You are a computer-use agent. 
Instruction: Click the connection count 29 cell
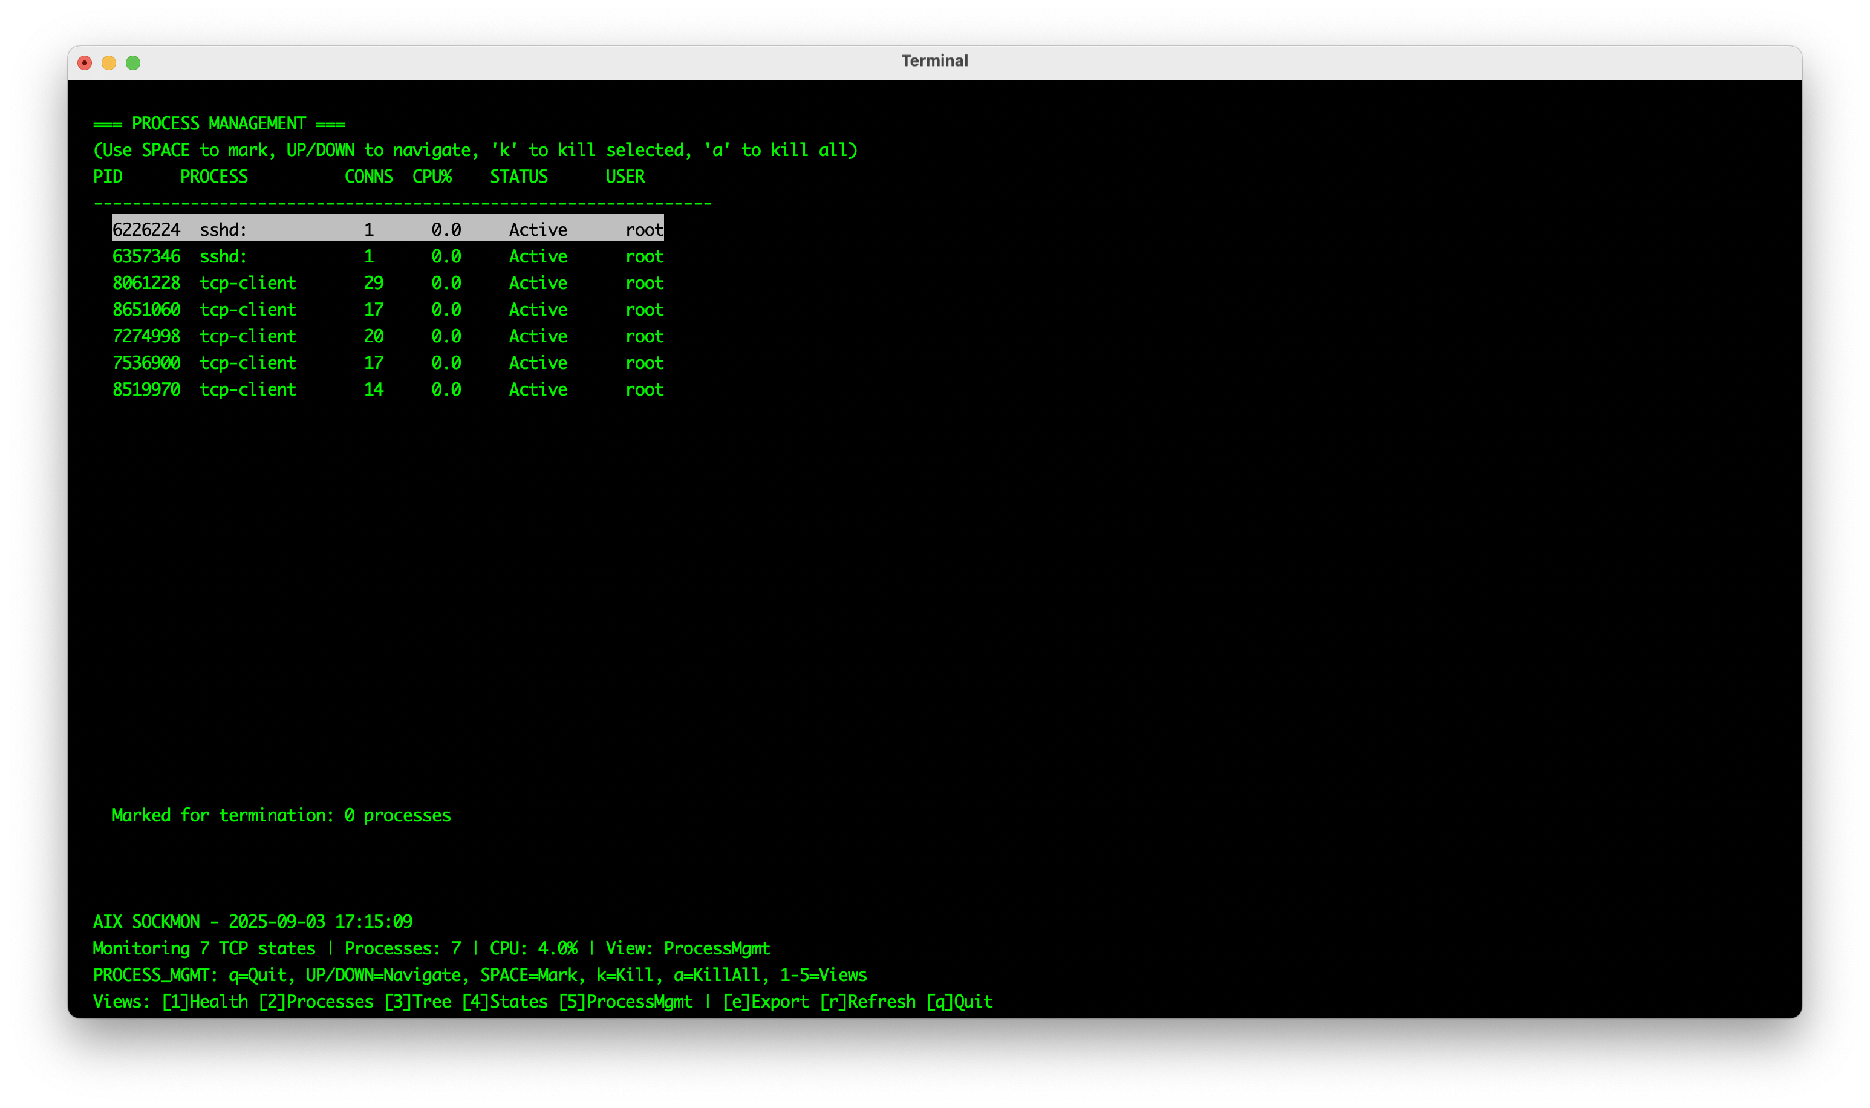374,284
